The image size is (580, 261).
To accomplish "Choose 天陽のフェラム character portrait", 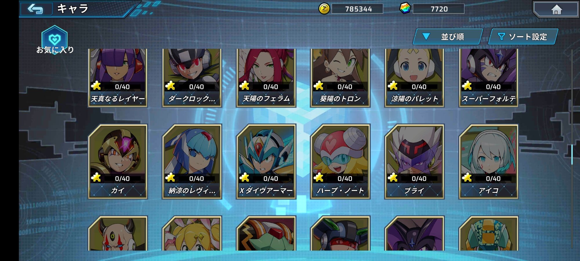I will tap(266, 78).
